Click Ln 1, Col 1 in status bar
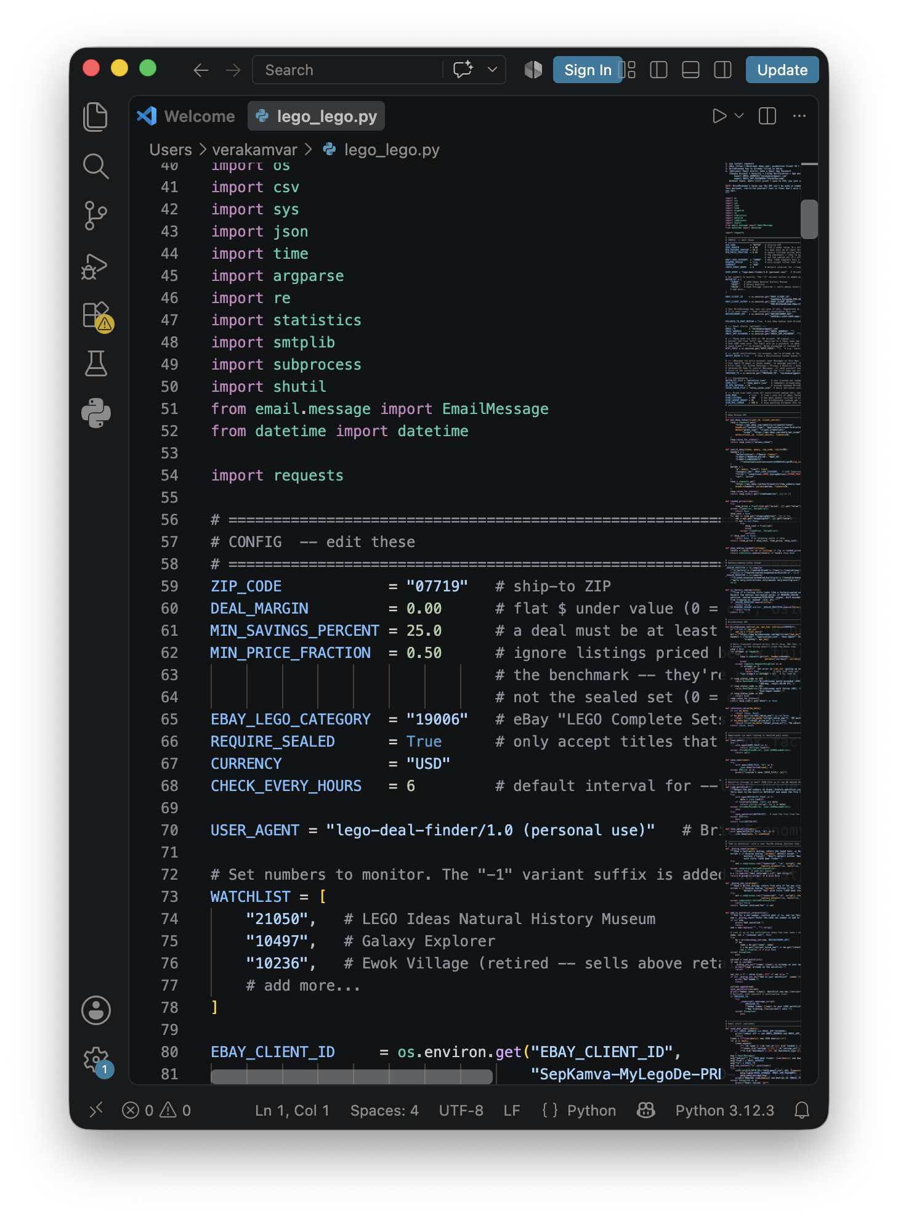The image size is (898, 1221). pyautogui.click(x=292, y=1110)
